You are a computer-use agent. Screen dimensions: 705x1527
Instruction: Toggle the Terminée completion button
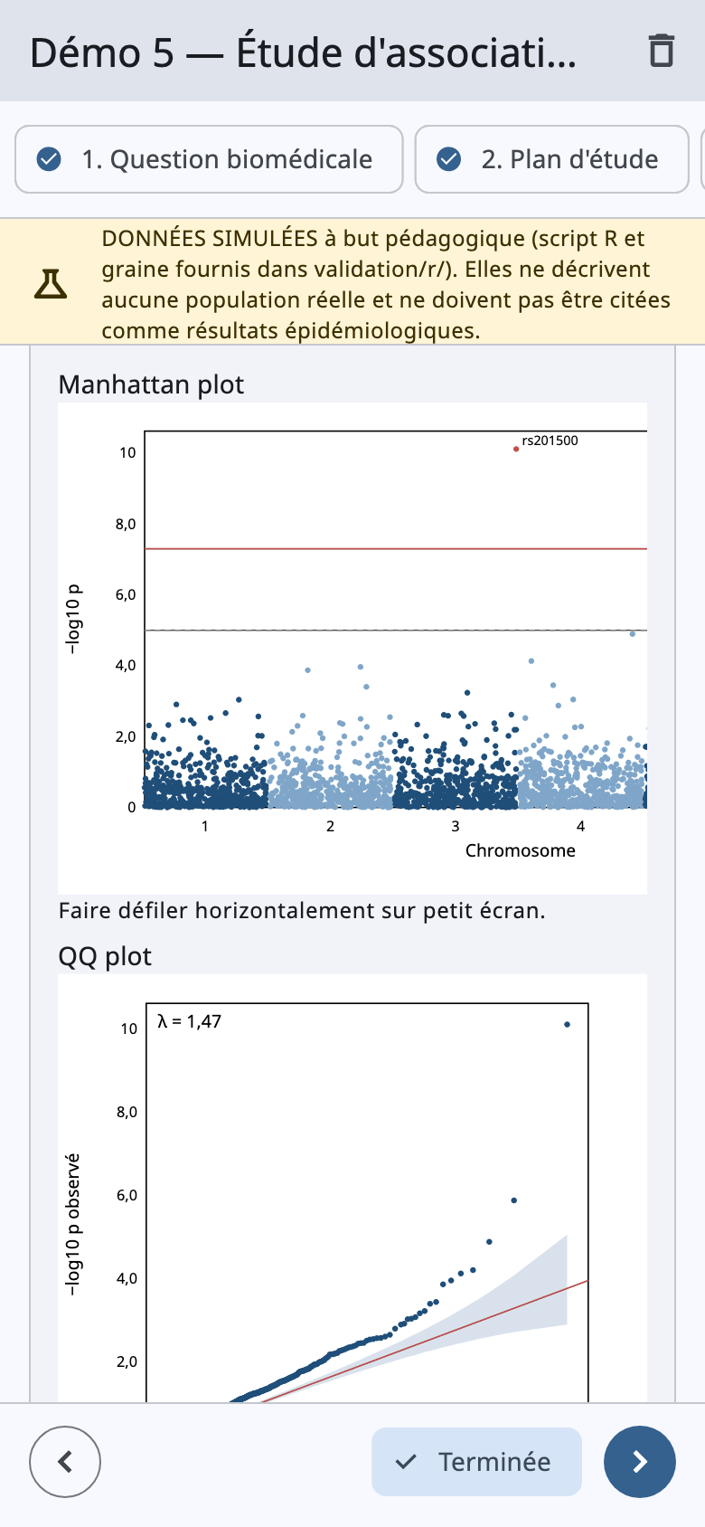(x=476, y=1462)
